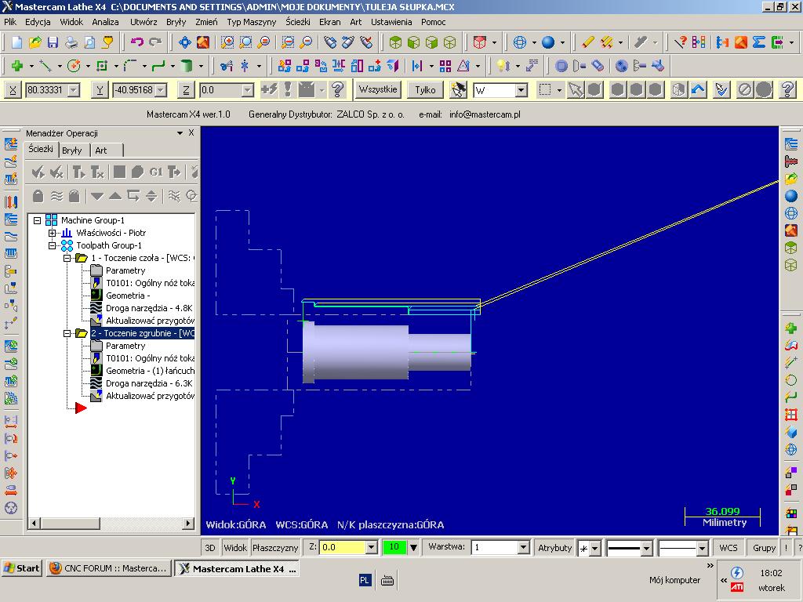Click the green color swatch showing 10

(394, 547)
